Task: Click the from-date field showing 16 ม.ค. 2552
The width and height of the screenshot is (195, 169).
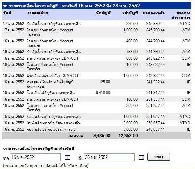Action: 35,157
